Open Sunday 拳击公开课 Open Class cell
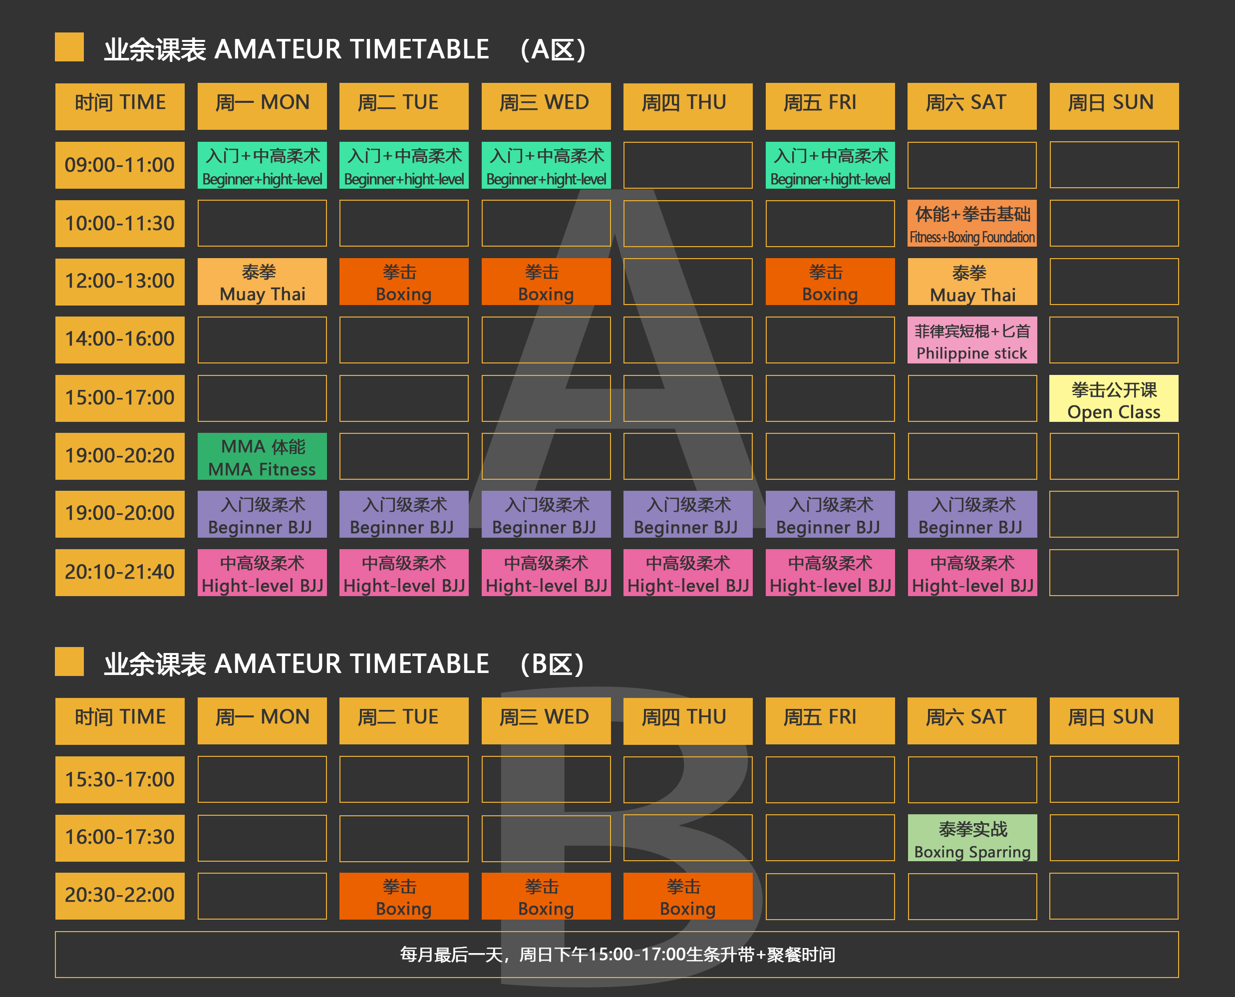The height and width of the screenshot is (997, 1235). pyautogui.click(x=1114, y=398)
